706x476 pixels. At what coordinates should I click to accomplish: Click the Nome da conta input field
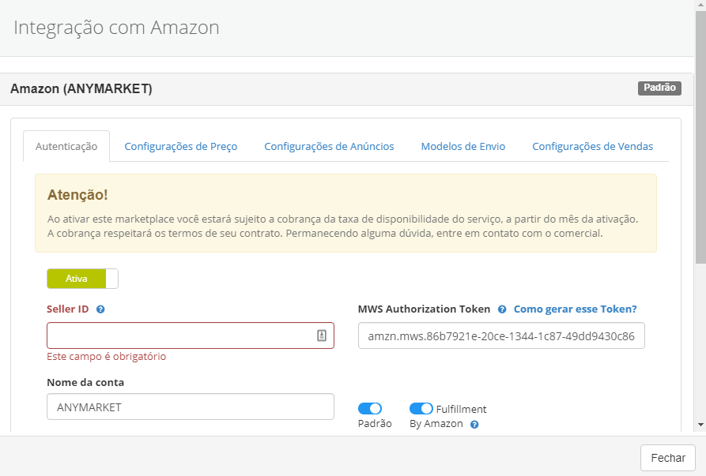click(191, 407)
